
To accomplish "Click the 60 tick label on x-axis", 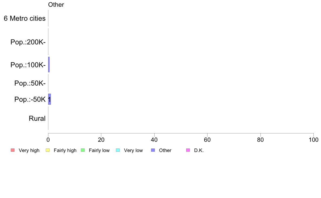I will [208, 140].
